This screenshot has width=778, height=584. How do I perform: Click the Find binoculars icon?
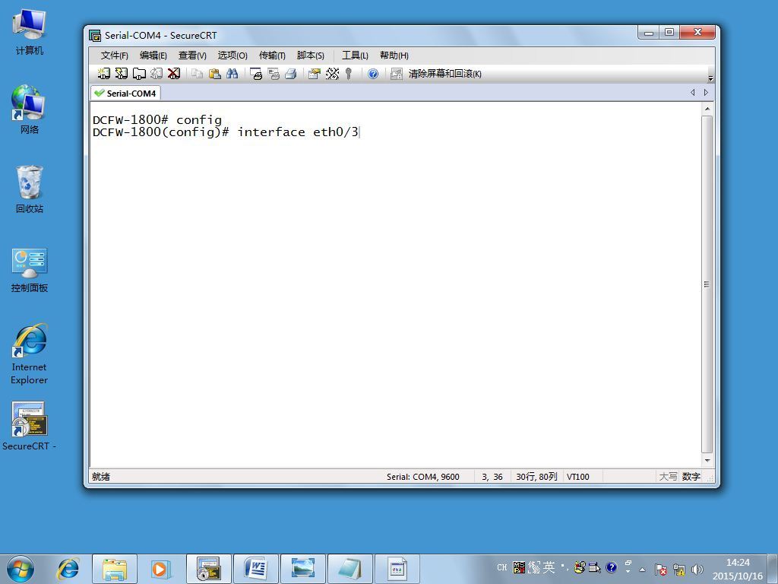(232, 74)
